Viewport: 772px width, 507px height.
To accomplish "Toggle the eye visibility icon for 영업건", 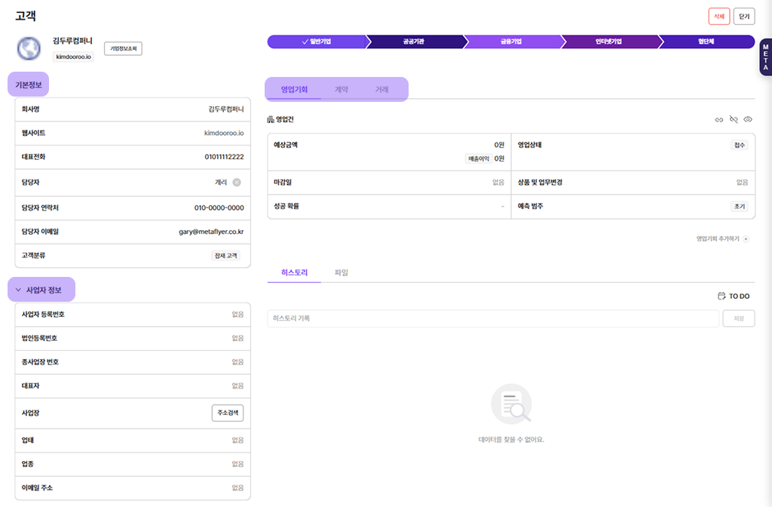I will pyautogui.click(x=748, y=119).
